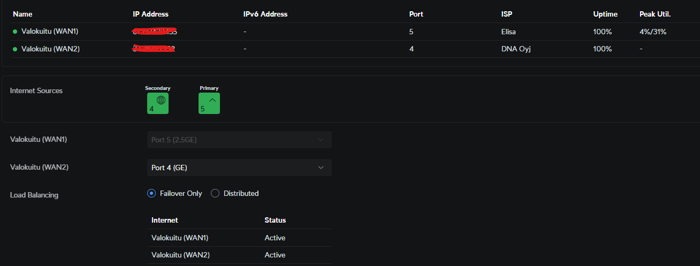Open the Valokuitu (WAN1) row in the top table

point(50,32)
